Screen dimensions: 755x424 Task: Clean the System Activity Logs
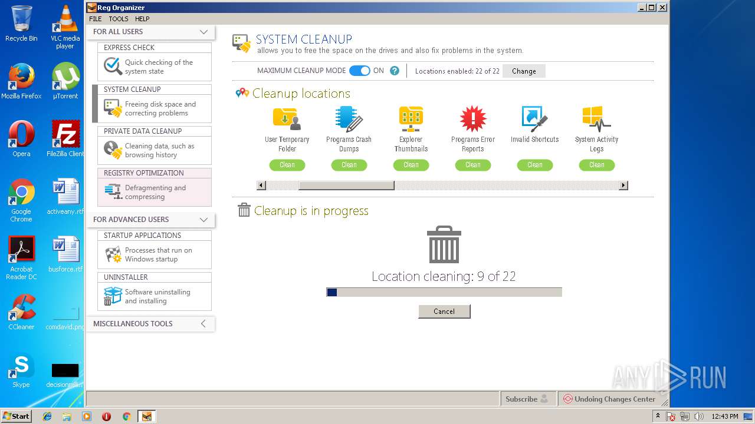pyautogui.click(x=597, y=165)
